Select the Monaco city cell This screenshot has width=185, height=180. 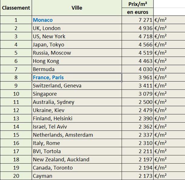(x=77, y=20)
